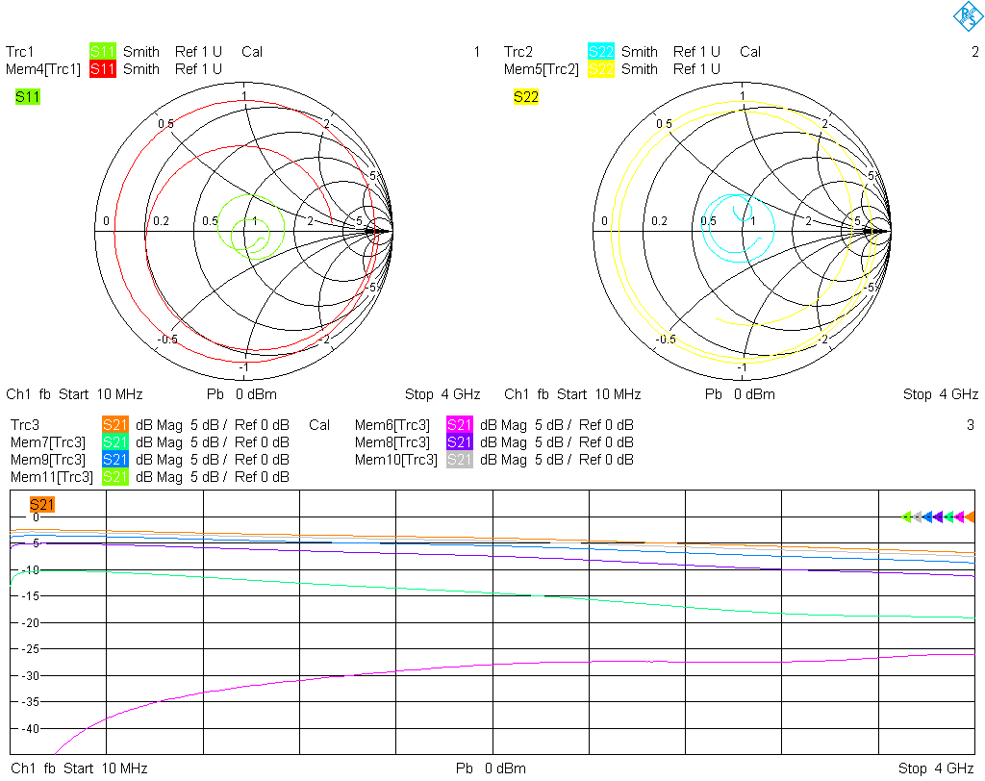Click the -40 axis label in the S21 diagram
This screenshot has height=781, width=985.
[30, 729]
